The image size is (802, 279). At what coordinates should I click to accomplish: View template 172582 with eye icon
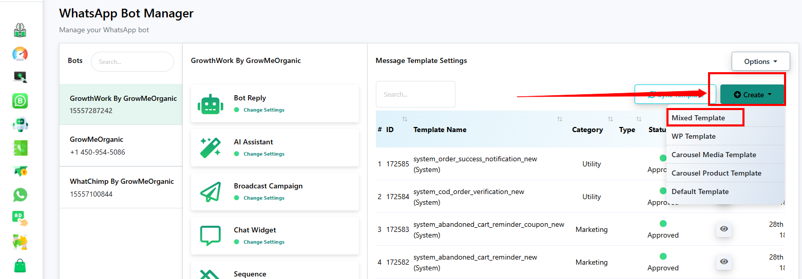pos(724,262)
